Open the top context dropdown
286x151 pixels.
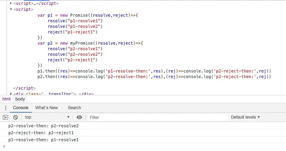pyautogui.click(x=47, y=117)
